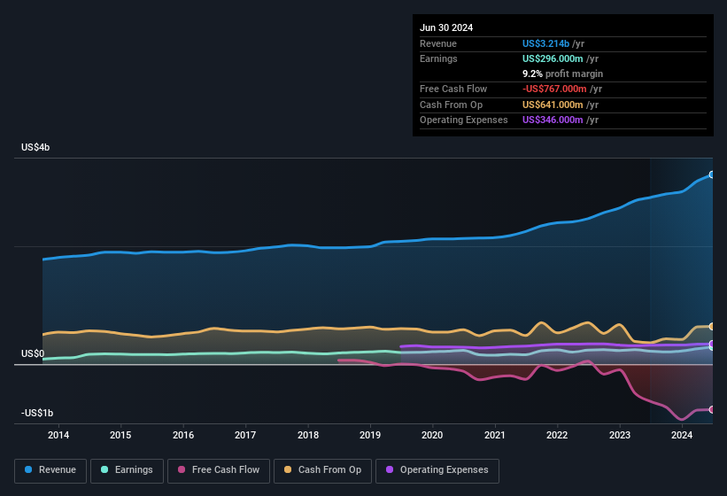Screen dimensions: 727x496
Task: Toggle Free Cash Flow series visibility
Action: (219, 470)
